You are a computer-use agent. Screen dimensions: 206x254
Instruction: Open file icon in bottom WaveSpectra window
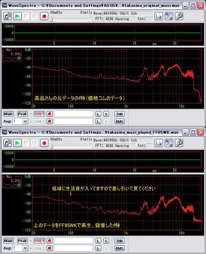pyautogui.click(x=8, y=143)
